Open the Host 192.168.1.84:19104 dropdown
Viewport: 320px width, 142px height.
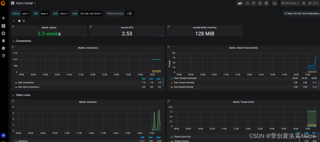(91, 14)
